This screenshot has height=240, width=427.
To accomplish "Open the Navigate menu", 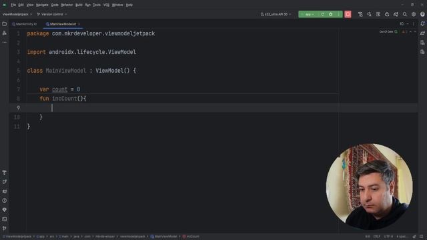I will point(42,5).
